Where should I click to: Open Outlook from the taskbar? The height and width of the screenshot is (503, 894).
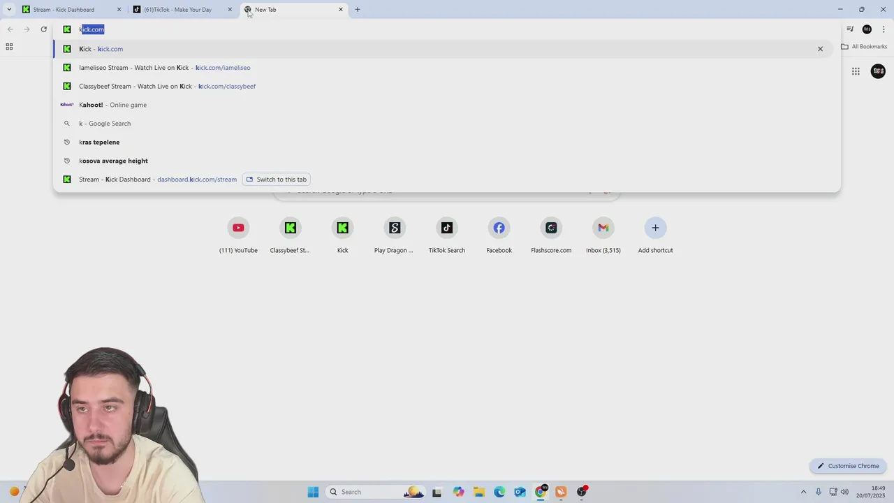(x=520, y=492)
